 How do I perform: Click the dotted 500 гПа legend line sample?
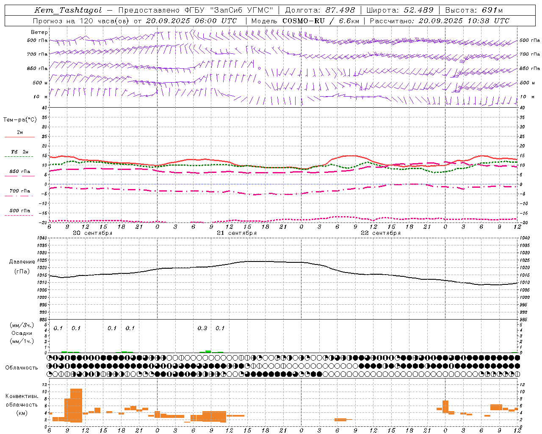click(x=19, y=216)
